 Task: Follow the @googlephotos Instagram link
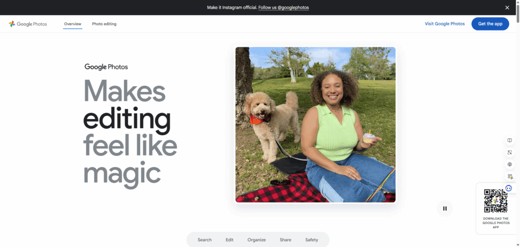pyautogui.click(x=283, y=8)
